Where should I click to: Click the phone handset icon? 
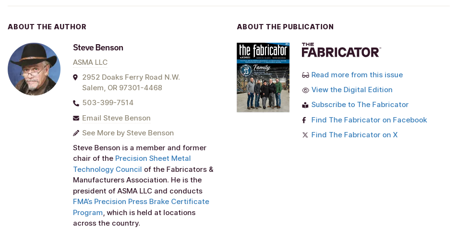tap(76, 103)
